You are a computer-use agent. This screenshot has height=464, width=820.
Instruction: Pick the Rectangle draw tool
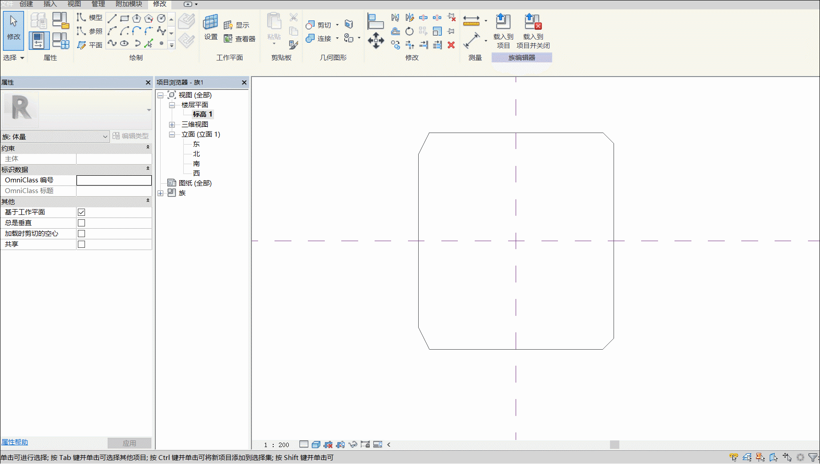click(125, 18)
